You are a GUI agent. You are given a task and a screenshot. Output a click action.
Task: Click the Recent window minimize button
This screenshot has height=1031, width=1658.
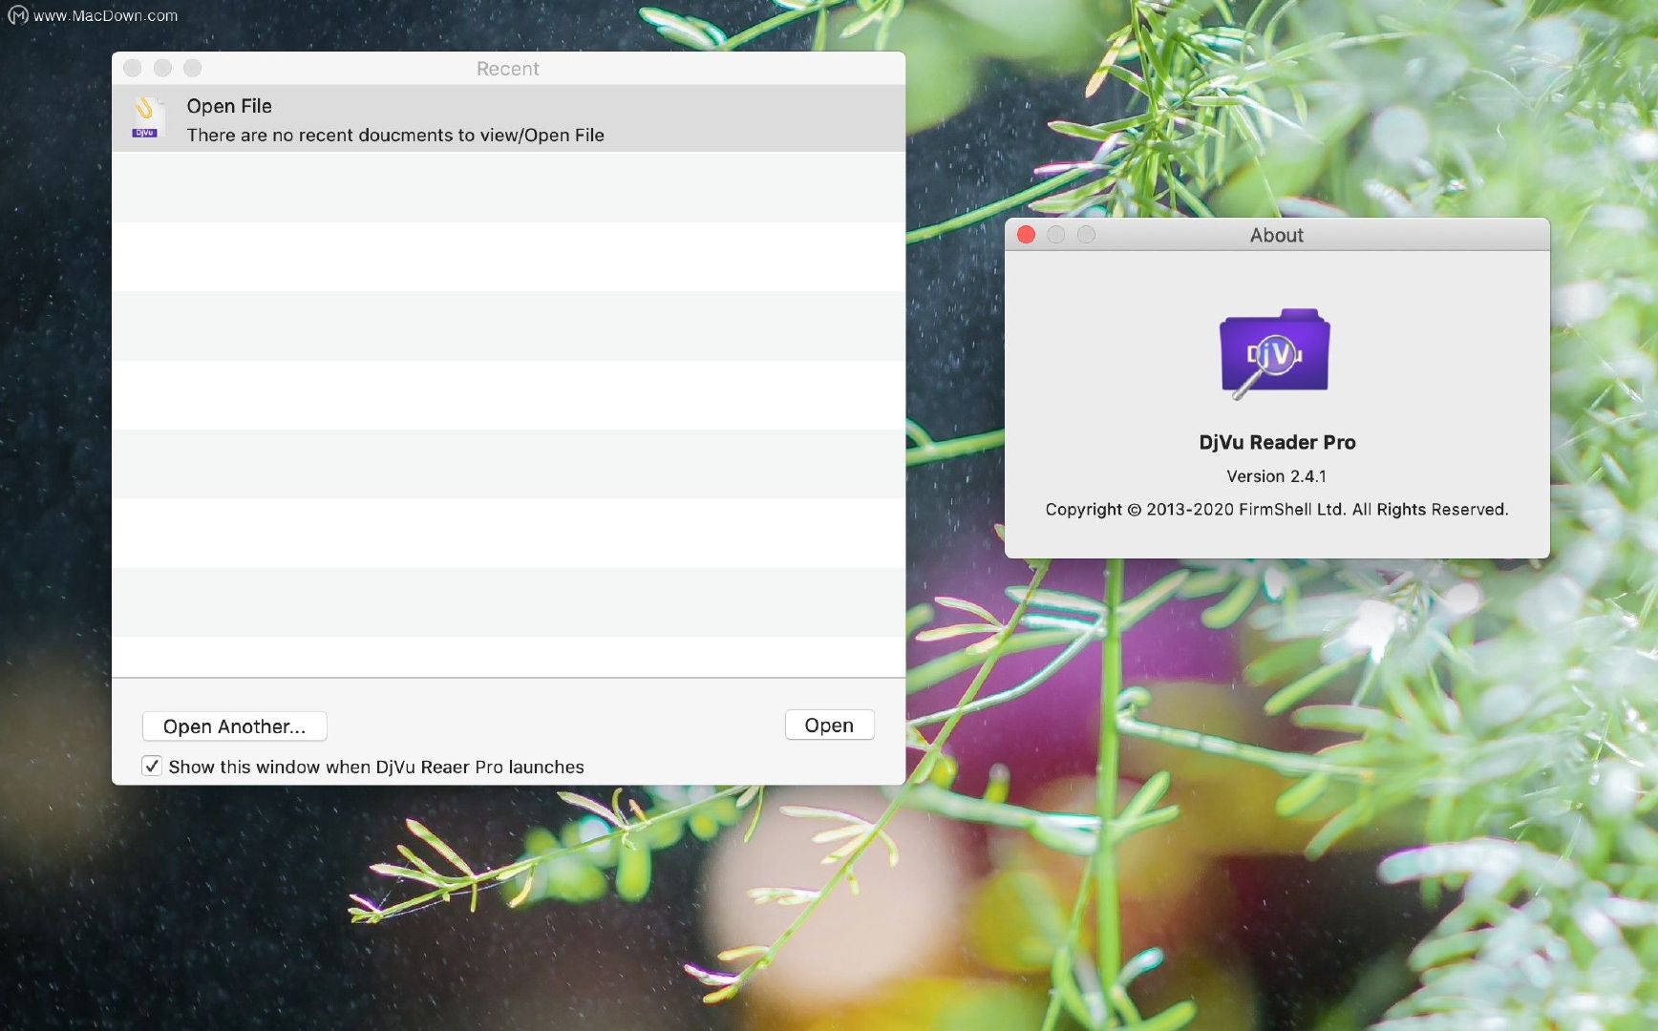(x=162, y=68)
